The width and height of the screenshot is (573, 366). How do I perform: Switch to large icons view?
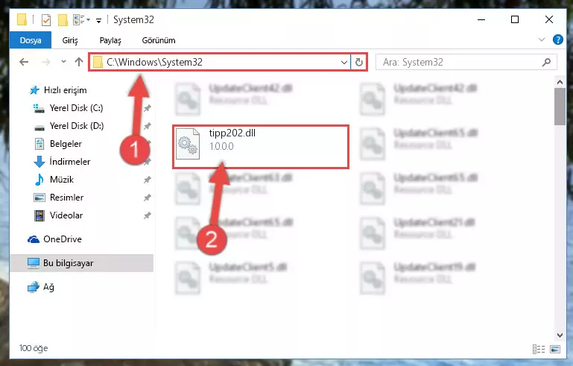pos(554,349)
